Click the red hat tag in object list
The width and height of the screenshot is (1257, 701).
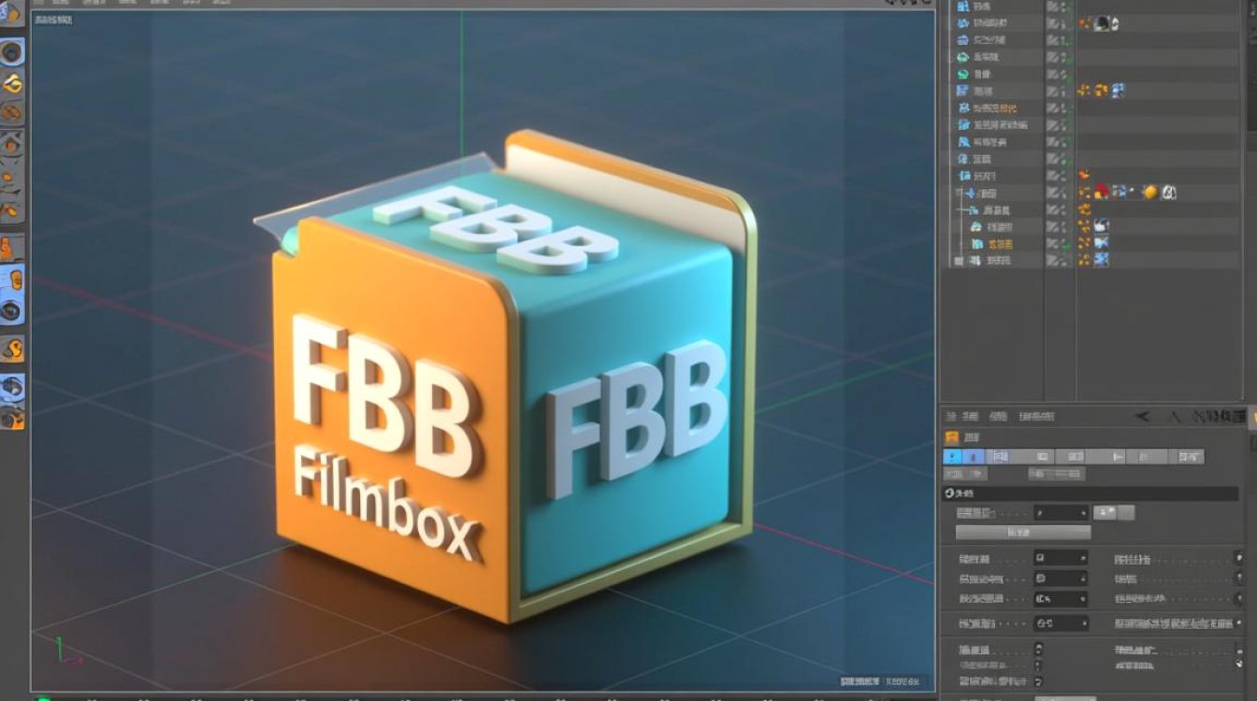[1101, 193]
